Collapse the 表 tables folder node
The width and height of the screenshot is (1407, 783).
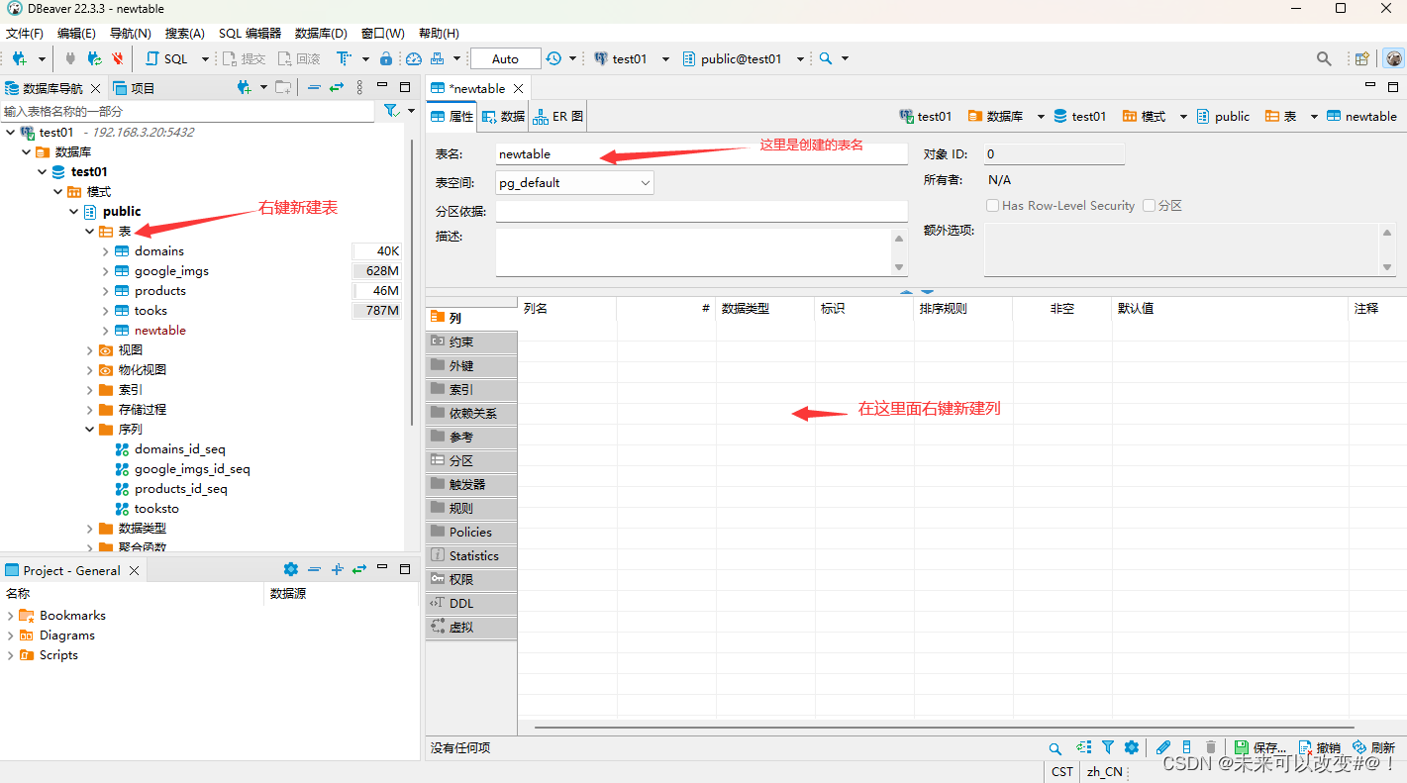pyautogui.click(x=90, y=231)
